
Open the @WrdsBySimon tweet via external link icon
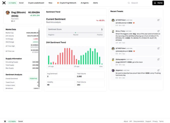coord(158,48)
